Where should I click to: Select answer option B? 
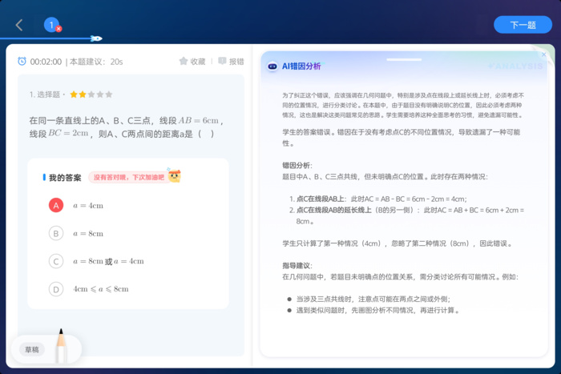[56, 233]
